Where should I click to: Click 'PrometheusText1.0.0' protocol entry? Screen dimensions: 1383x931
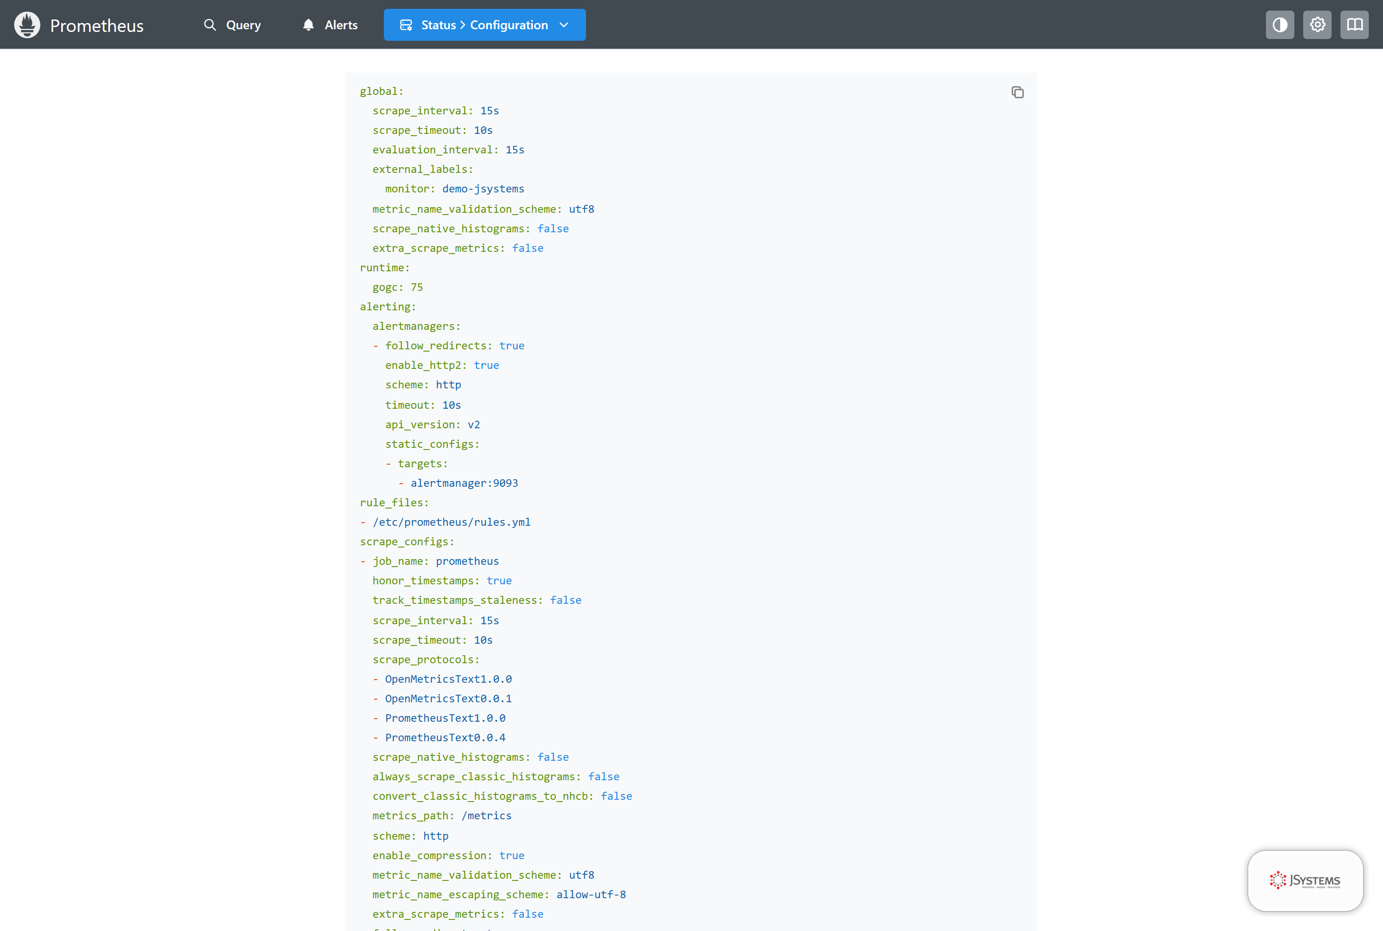[445, 719]
